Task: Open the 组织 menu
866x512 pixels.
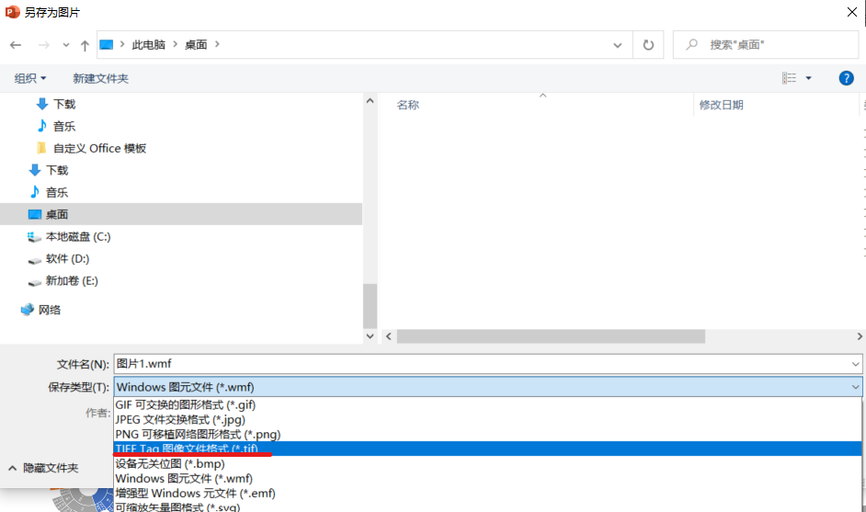Action: click(x=29, y=78)
